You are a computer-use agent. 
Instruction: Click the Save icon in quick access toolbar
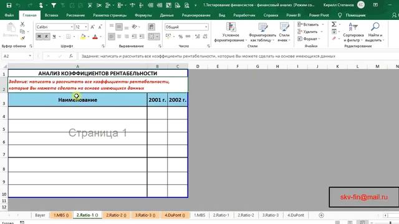(9, 5)
